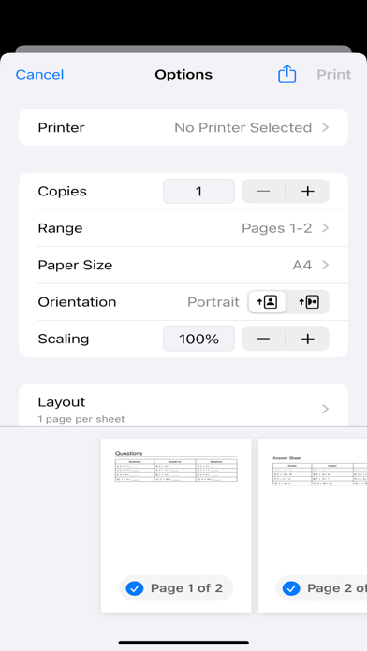Open the Range Pages 1-2 option

click(183, 228)
